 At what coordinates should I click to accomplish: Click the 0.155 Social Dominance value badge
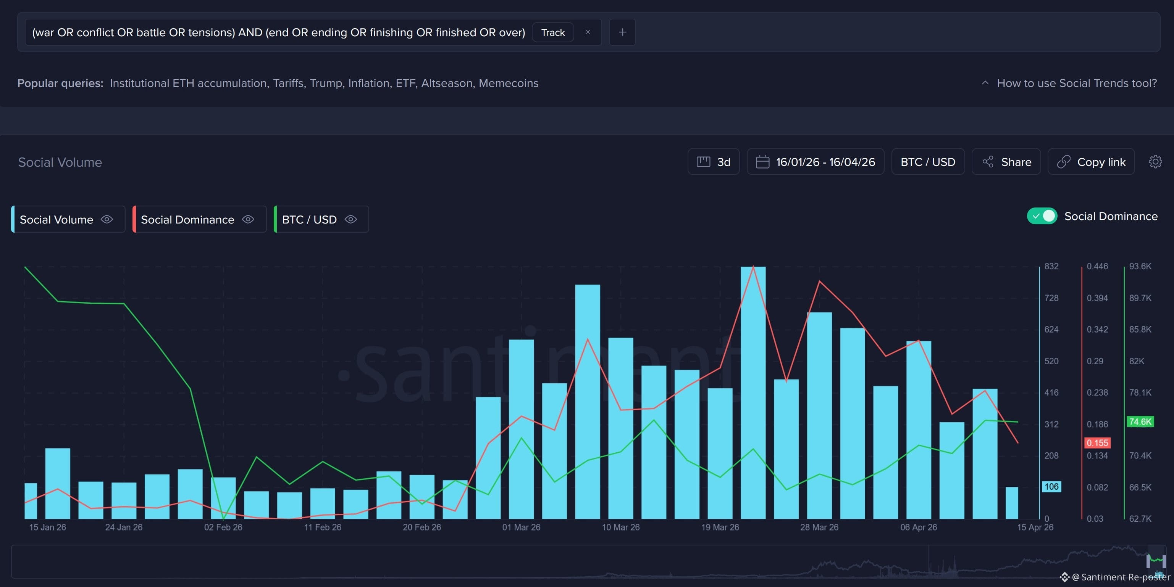[x=1097, y=443]
